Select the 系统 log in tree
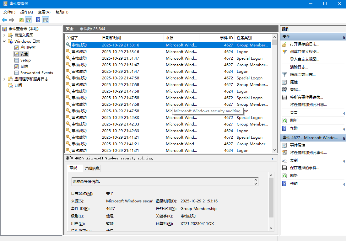Screen dimensions: 346x241 tap(24, 67)
